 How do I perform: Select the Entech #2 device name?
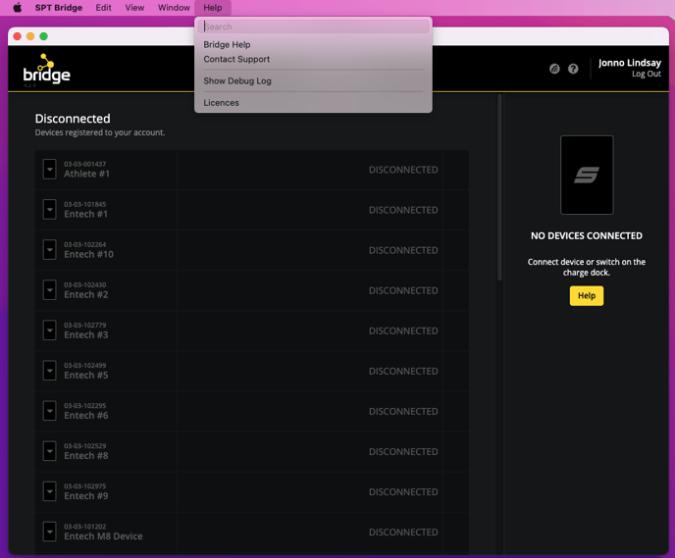click(86, 295)
